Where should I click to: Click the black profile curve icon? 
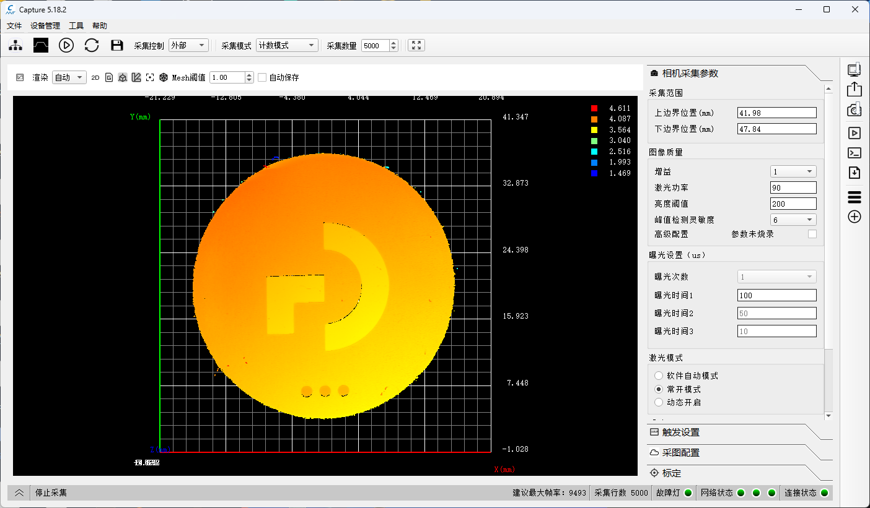point(41,45)
